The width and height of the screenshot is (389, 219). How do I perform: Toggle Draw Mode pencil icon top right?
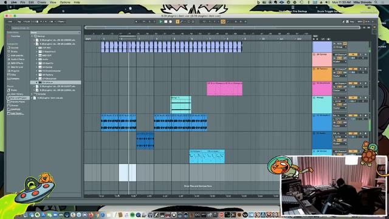coord(343,22)
